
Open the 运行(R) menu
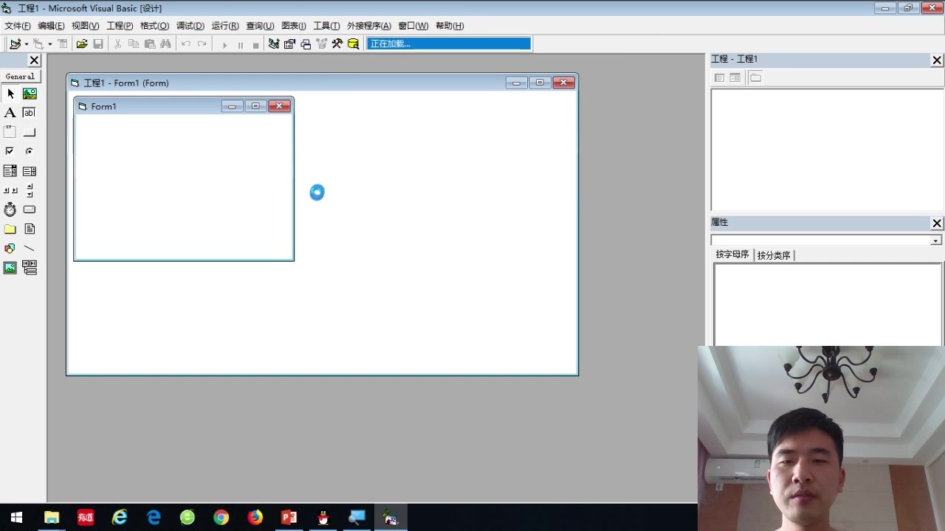click(225, 26)
